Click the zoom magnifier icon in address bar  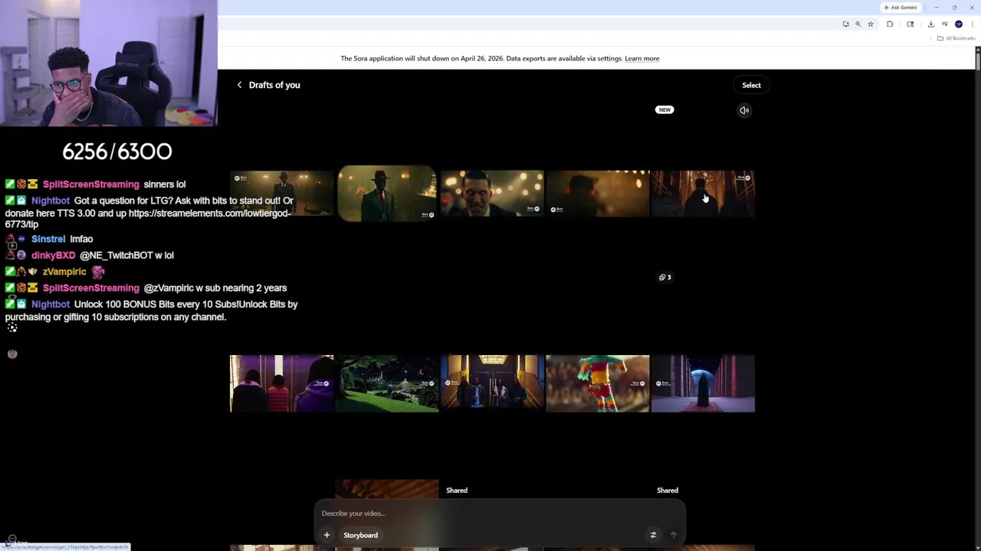pos(858,24)
